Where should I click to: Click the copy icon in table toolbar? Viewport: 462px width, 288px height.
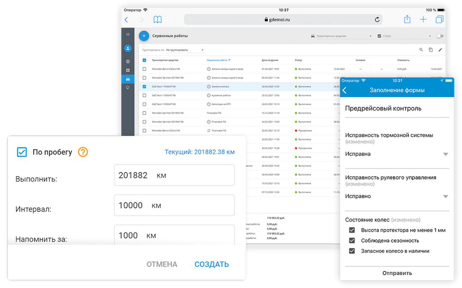point(430,50)
